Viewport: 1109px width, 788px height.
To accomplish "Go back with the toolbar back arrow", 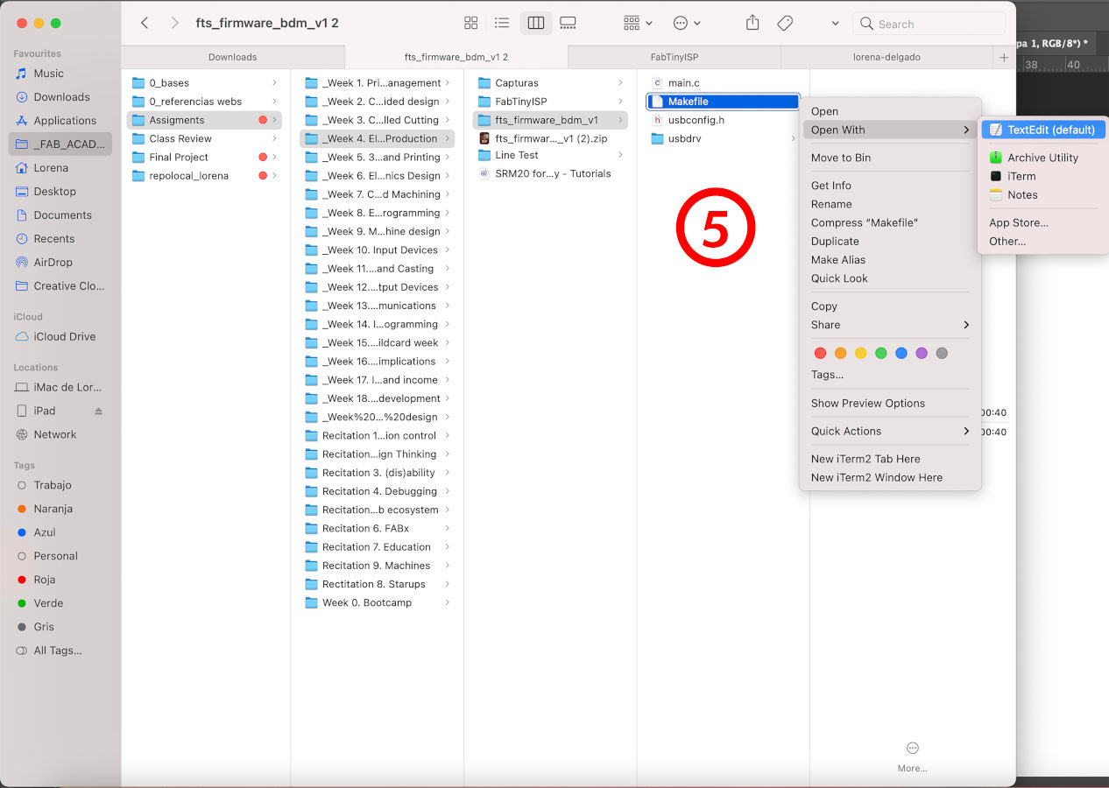I will [145, 24].
